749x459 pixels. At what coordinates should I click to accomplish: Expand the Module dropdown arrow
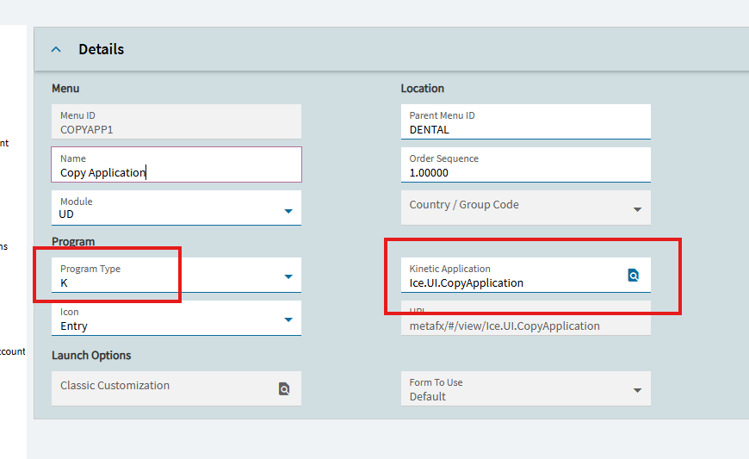(x=288, y=211)
